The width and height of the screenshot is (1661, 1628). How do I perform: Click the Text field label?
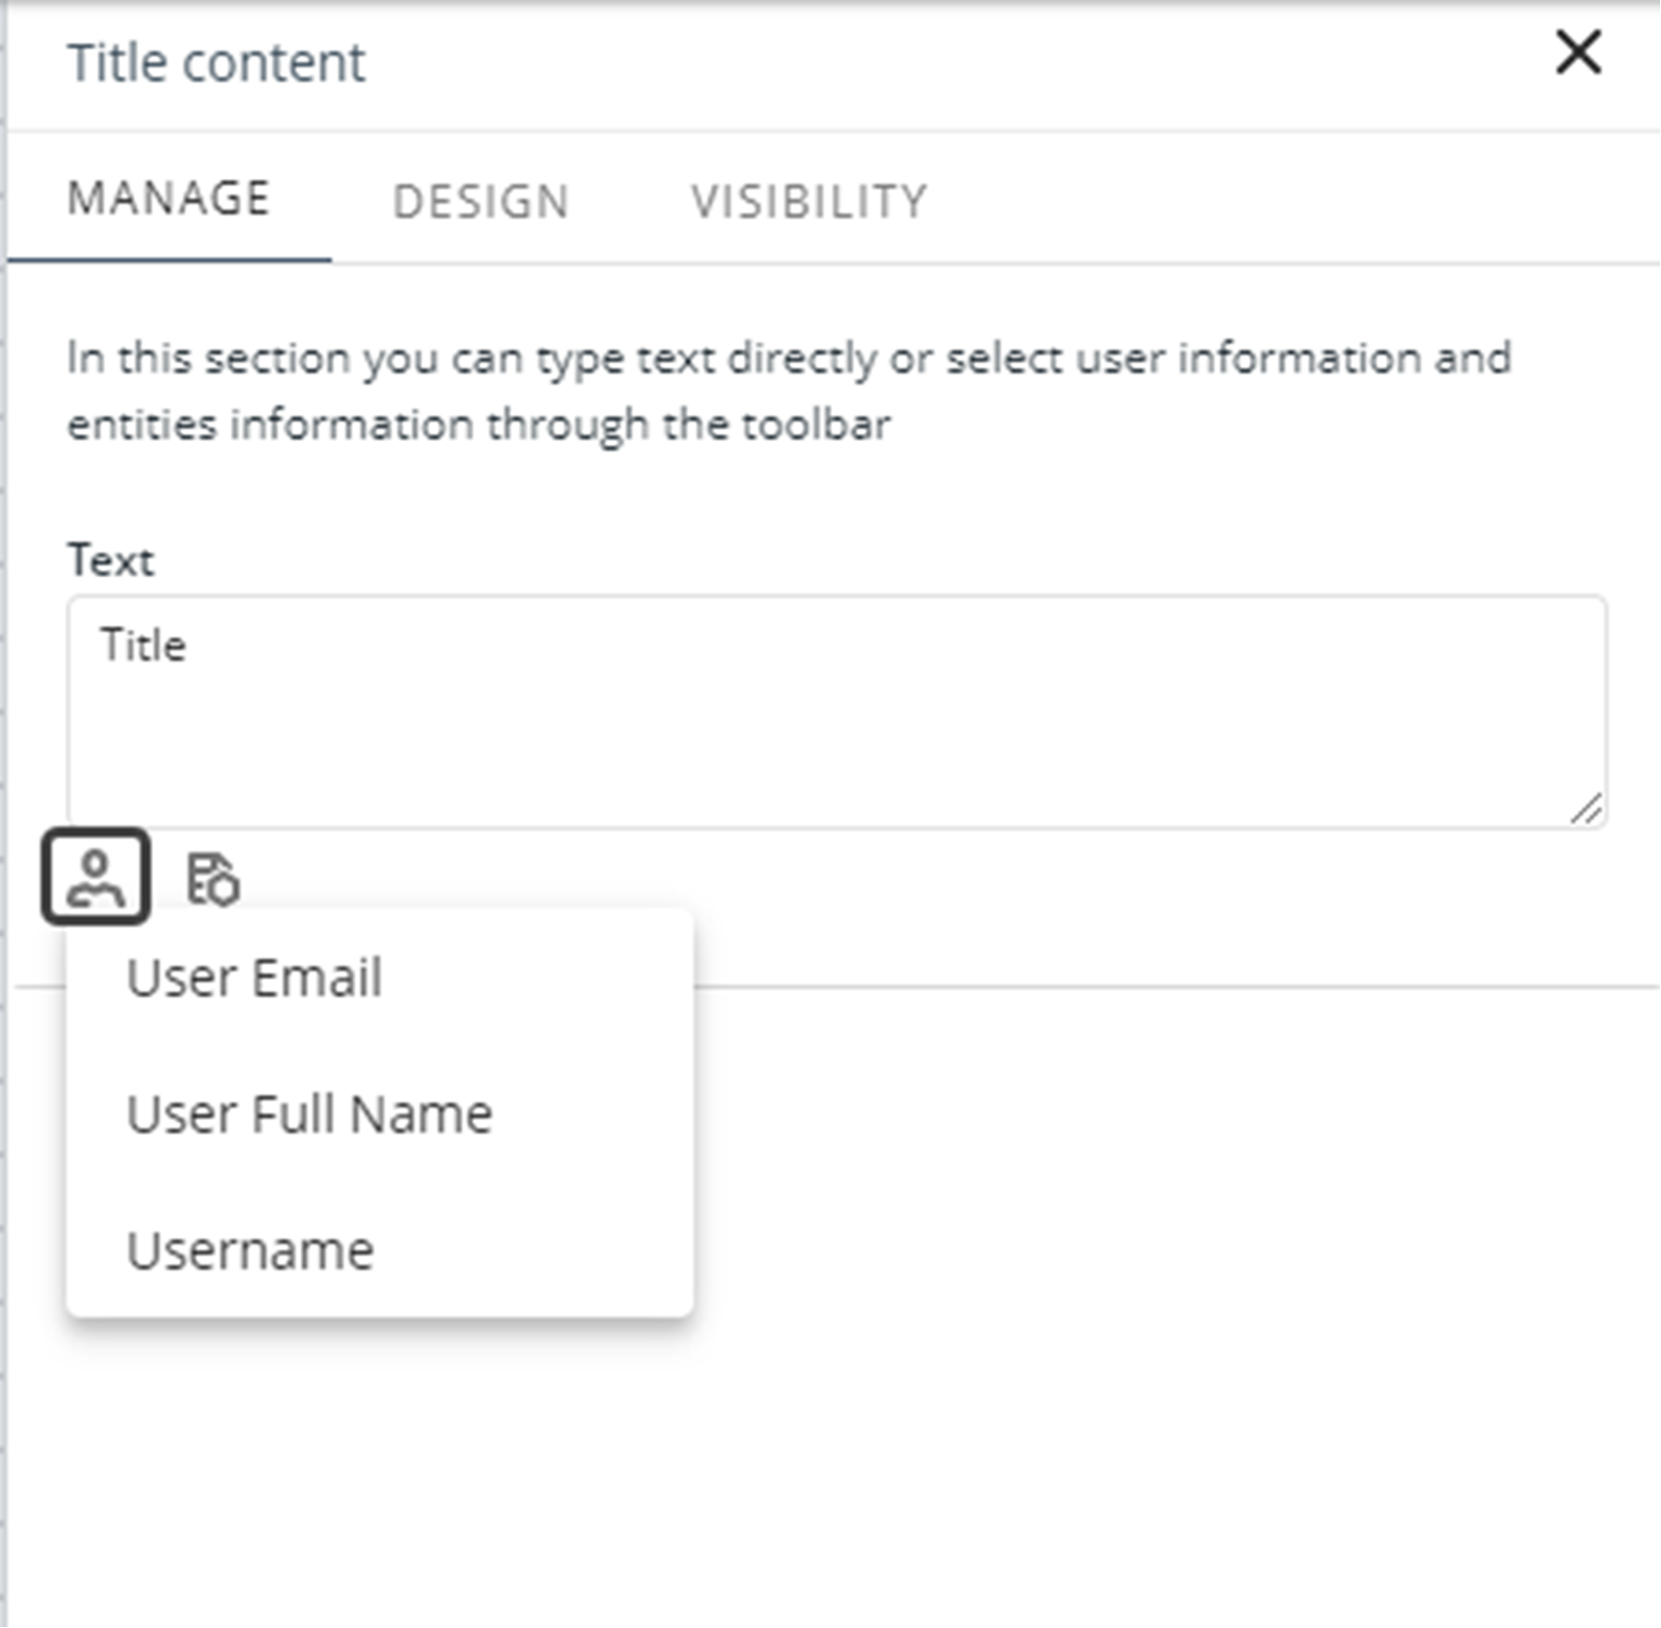click(x=111, y=561)
